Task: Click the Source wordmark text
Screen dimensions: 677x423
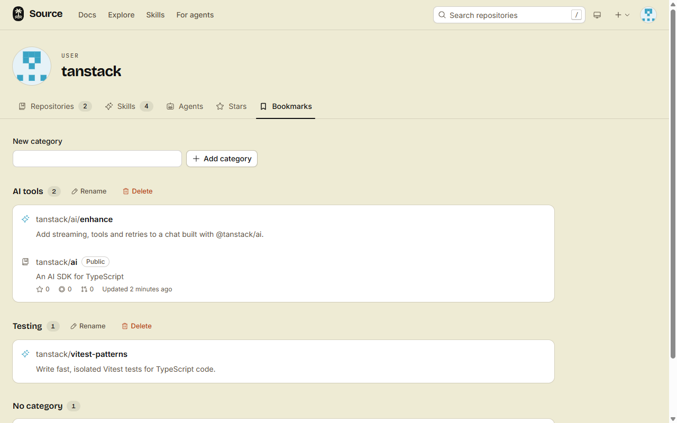Action: 46,14
